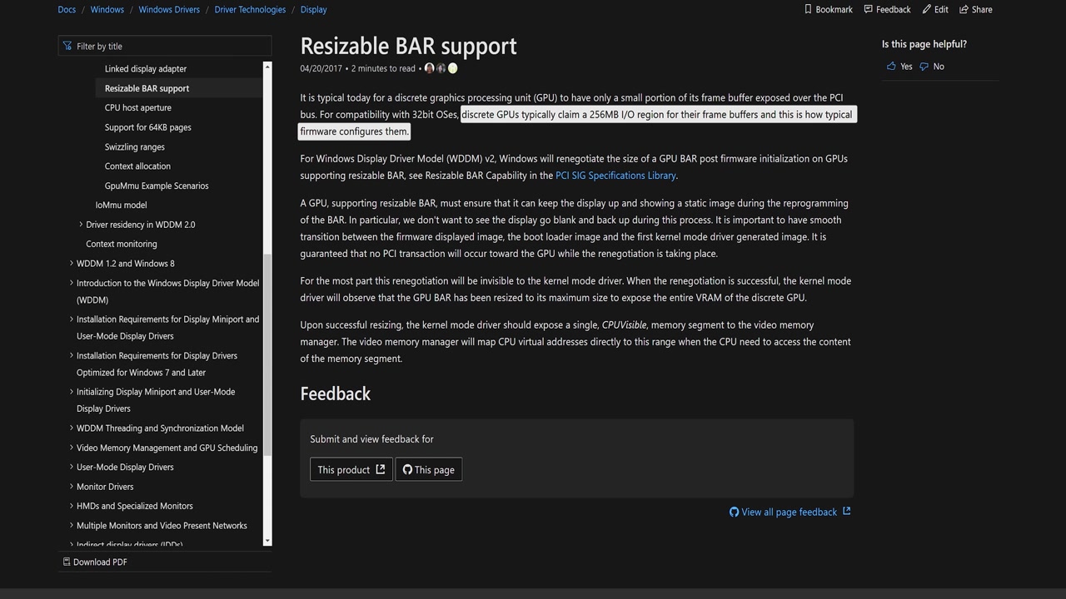Click the Download PDF icon
This screenshot has width=1066, height=599.
(x=67, y=562)
